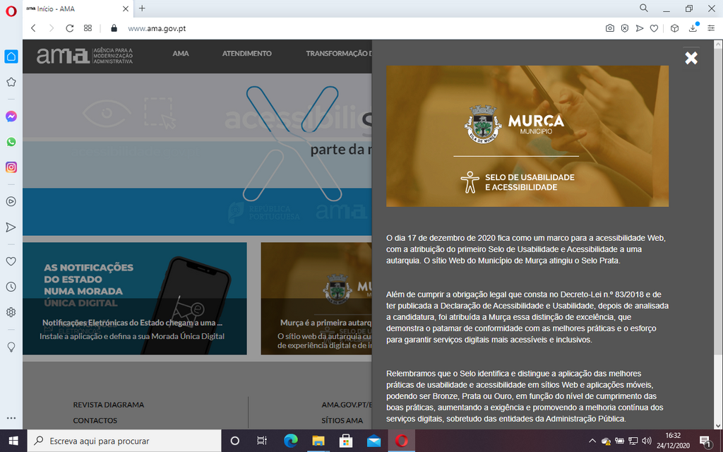Image resolution: width=723 pixels, height=452 pixels.
Task: Click the page vertical scrollbar
Action: (x=718, y=202)
